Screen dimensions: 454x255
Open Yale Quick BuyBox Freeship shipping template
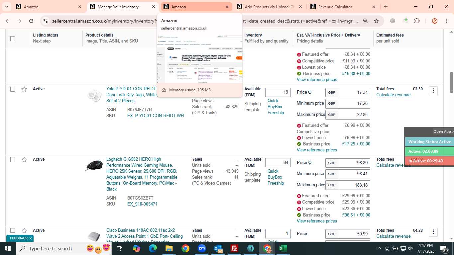[276, 107]
